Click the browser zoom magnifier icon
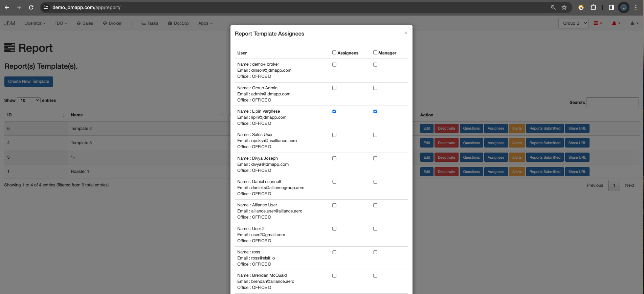The width and height of the screenshot is (644, 294). [553, 7]
